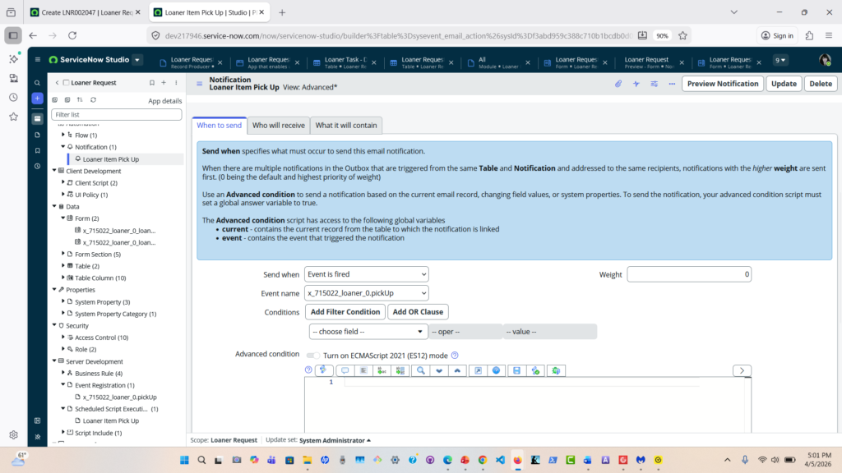The width and height of the screenshot is (842, 473).
Task: Click the refresh icon in app explorer
Action: pos(93,100)
